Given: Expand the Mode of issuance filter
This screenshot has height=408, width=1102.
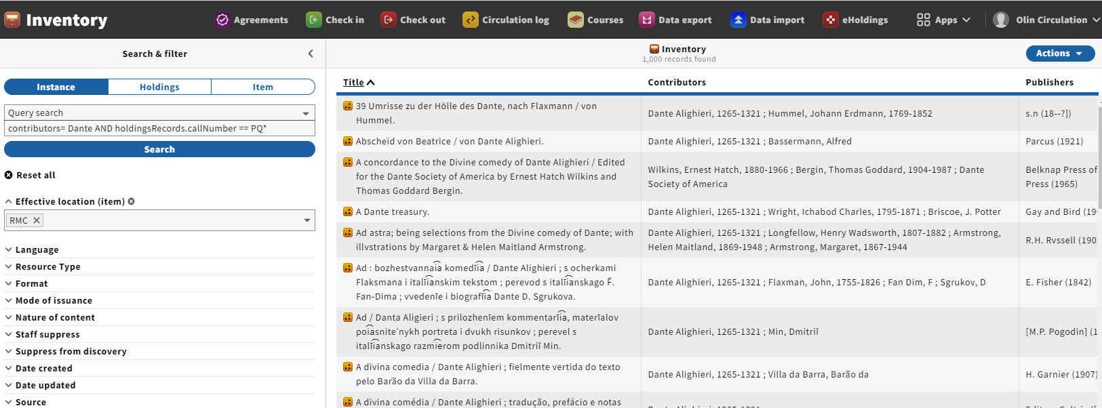Looking at the screenshot, I should 49,300.
